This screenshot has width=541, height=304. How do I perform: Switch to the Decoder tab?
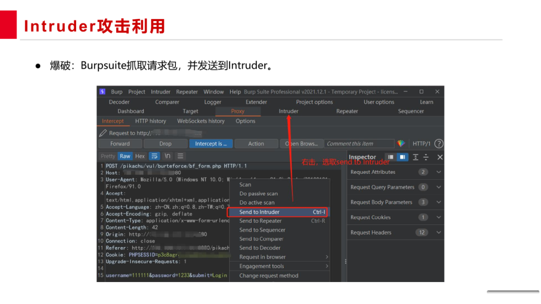tap(119, 102)
